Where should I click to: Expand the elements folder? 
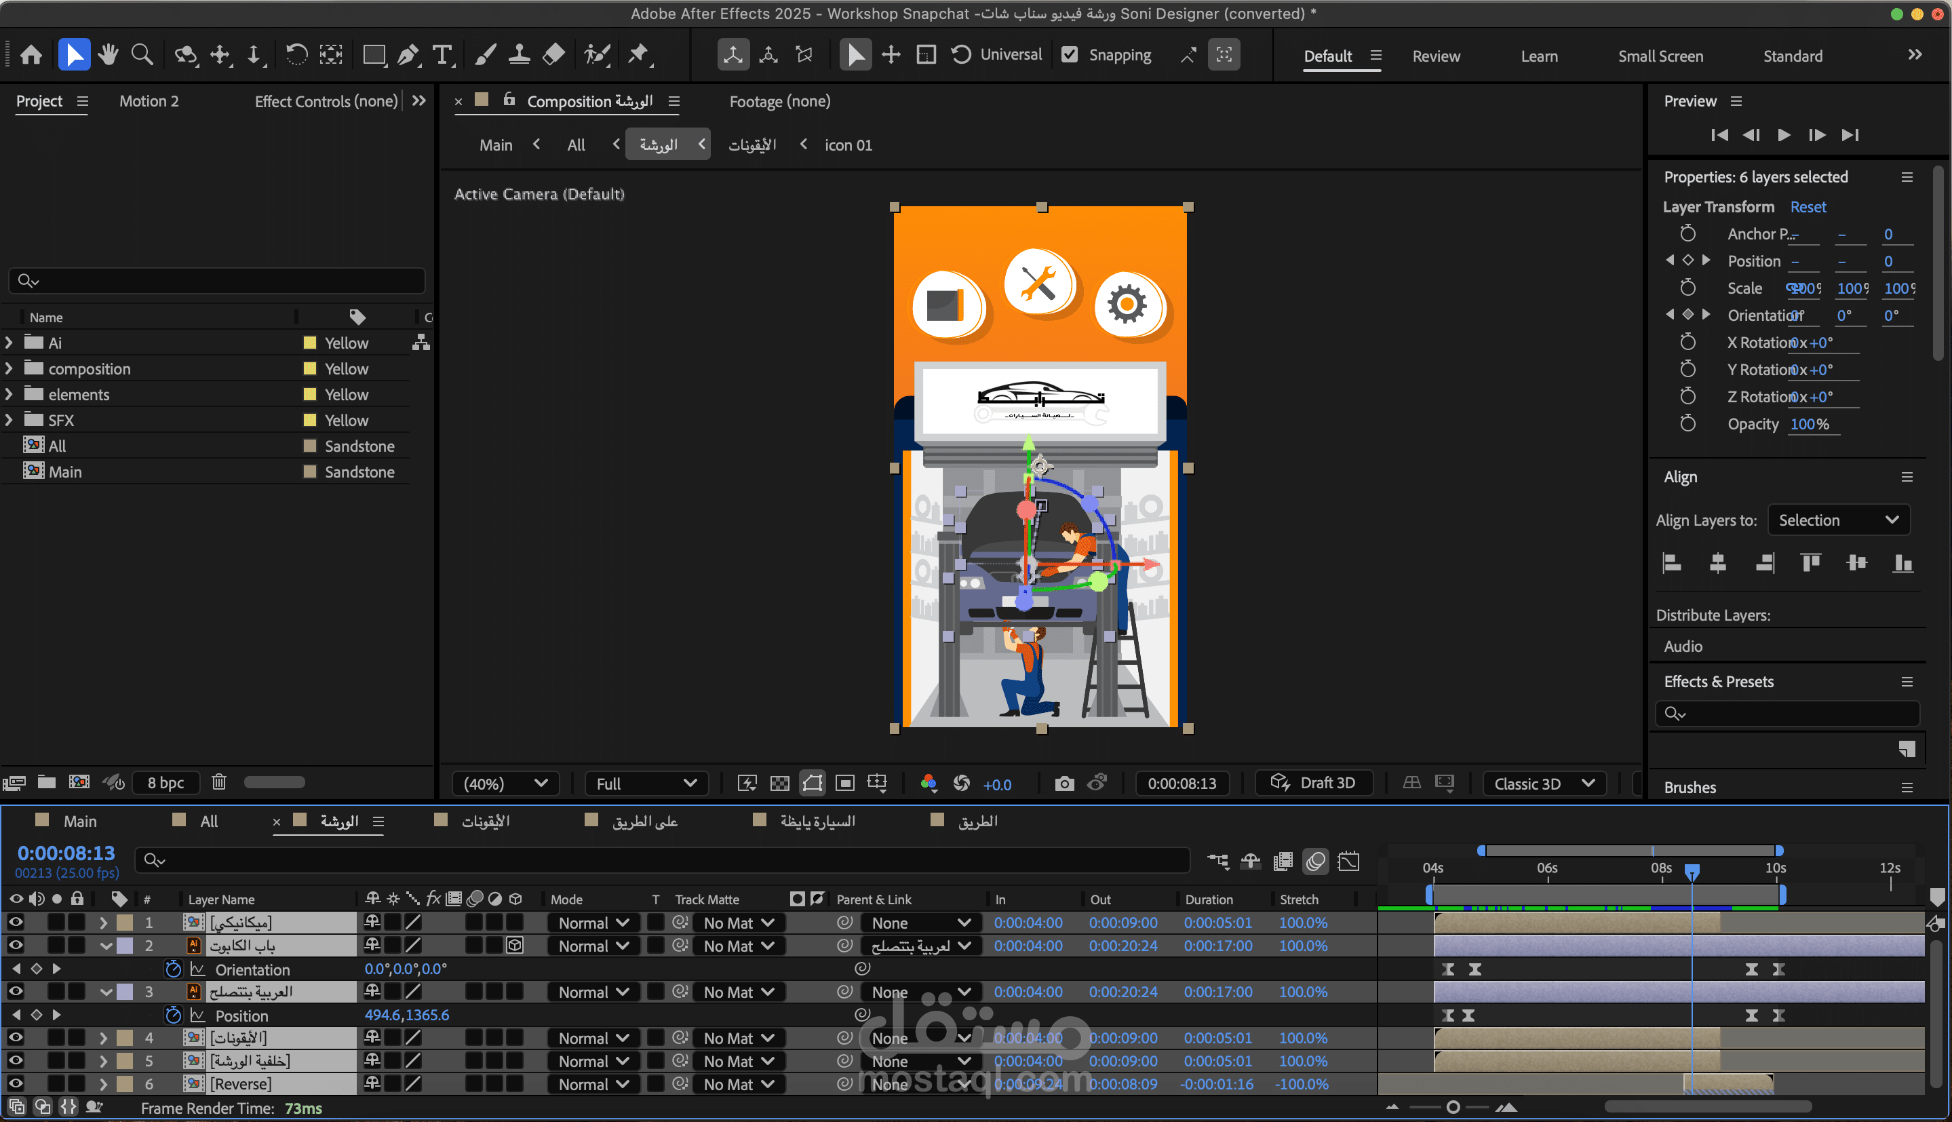point(9,395)
